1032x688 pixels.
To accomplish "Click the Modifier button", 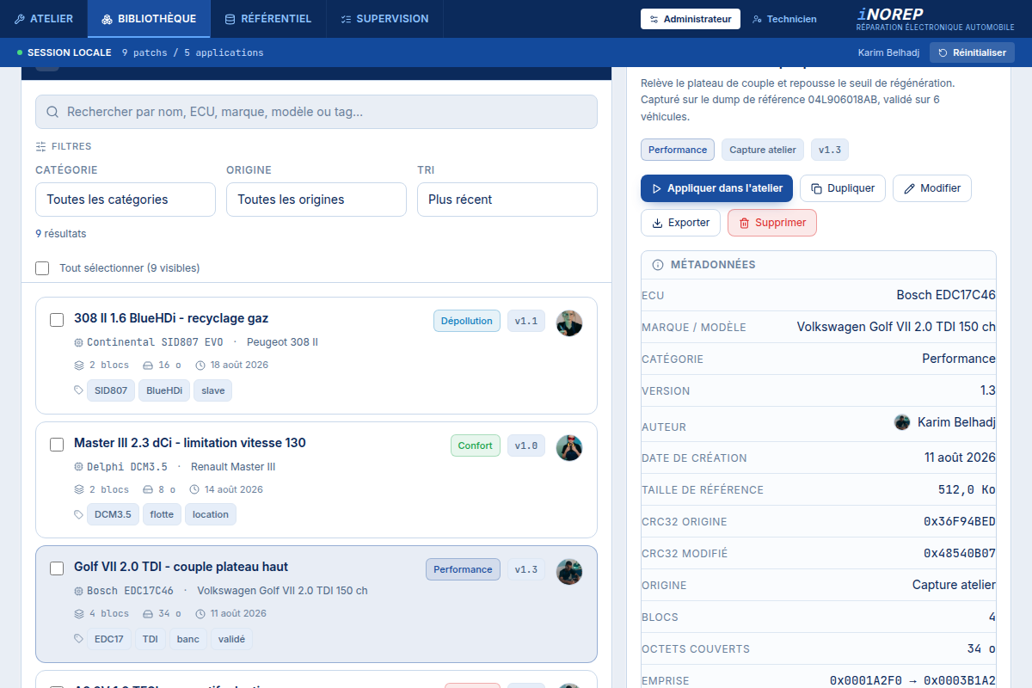I will (x=932, y=188).
